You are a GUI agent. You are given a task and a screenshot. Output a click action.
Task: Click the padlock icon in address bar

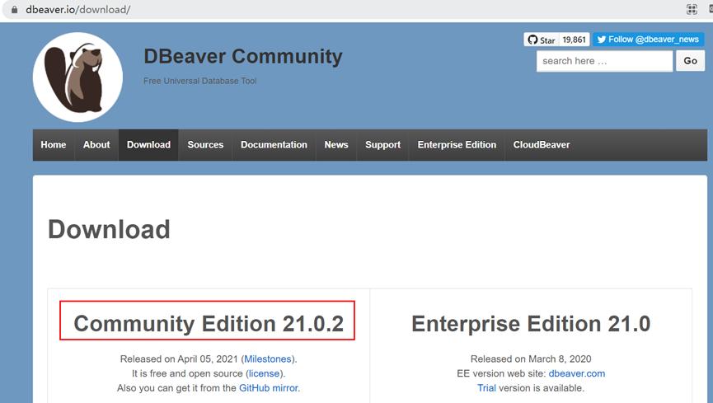[15, 10]
